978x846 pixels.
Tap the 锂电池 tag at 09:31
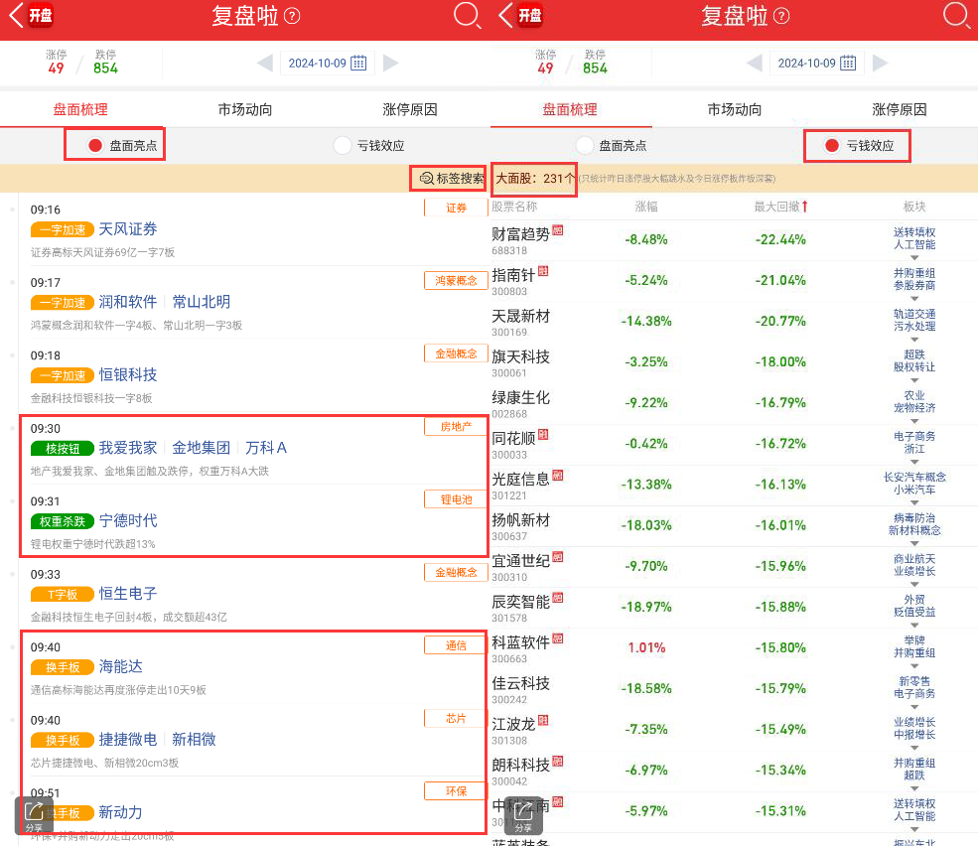pos(456,499)
